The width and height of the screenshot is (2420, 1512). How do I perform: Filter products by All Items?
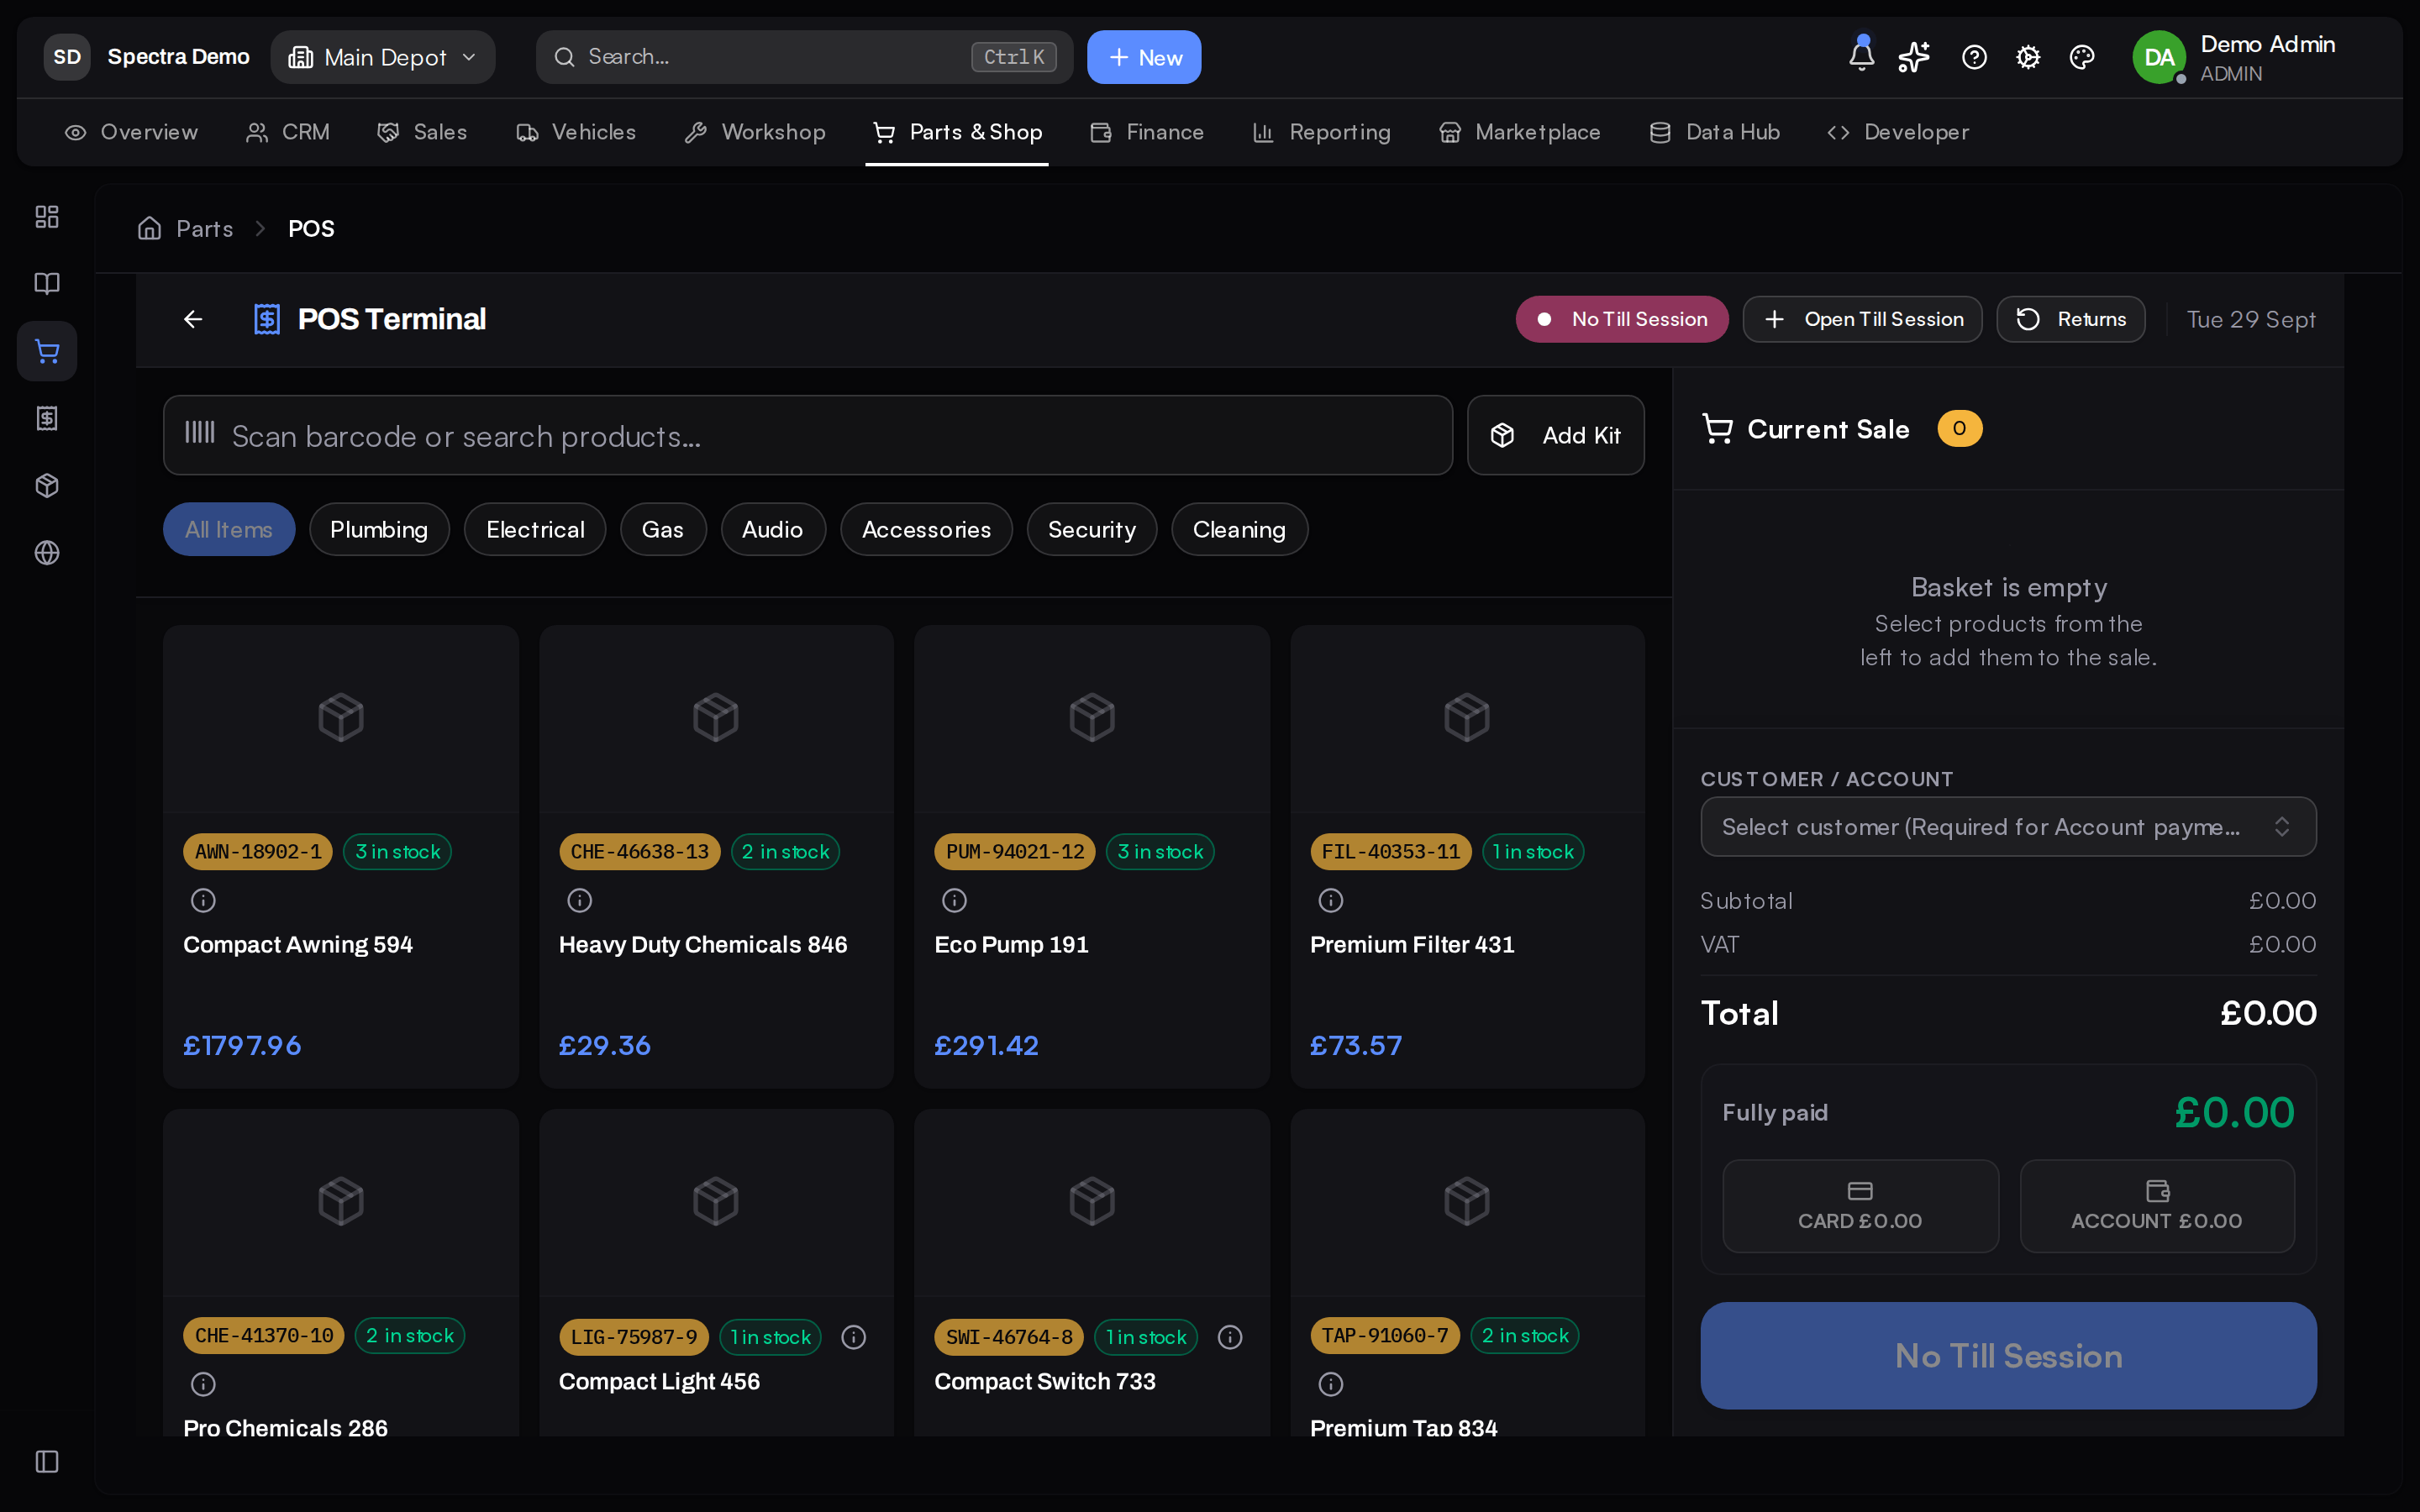pos(229,529)
